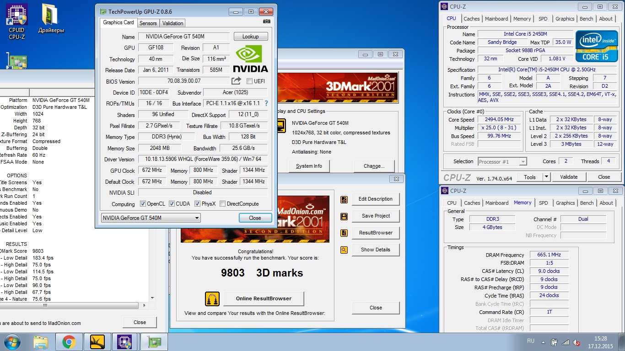This screenshot has width=625, height=351.
Task: Enable the UEFI checkbox in GPU-Z
Action: [249, 81]
